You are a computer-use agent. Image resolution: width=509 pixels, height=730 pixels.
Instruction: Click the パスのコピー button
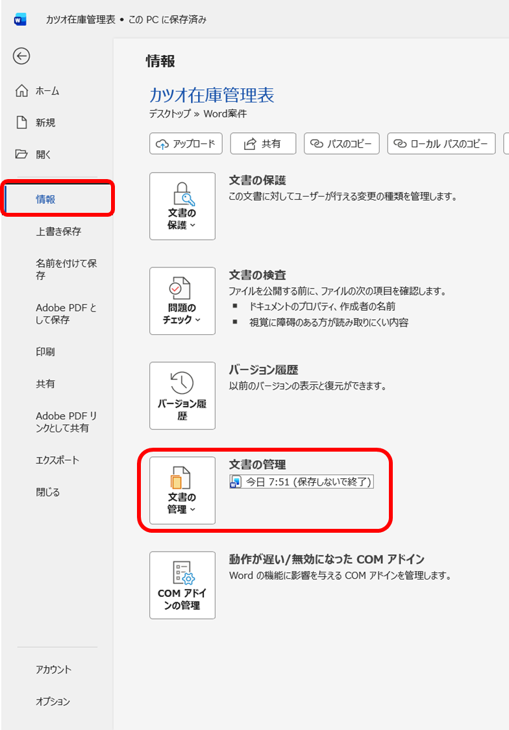[341, 144]
